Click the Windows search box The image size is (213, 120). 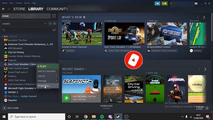point(37,117)
